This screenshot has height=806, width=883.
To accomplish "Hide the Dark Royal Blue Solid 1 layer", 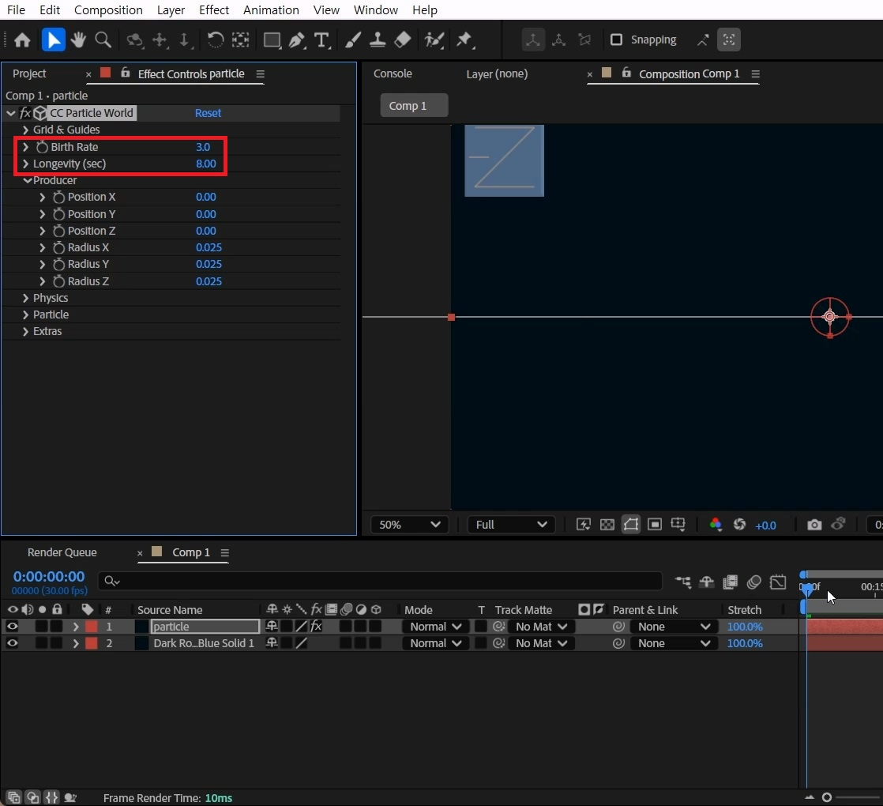I will point(12,644).
